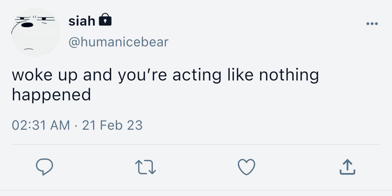Tap the share upload-arrow icon

[x=347, y=167]
